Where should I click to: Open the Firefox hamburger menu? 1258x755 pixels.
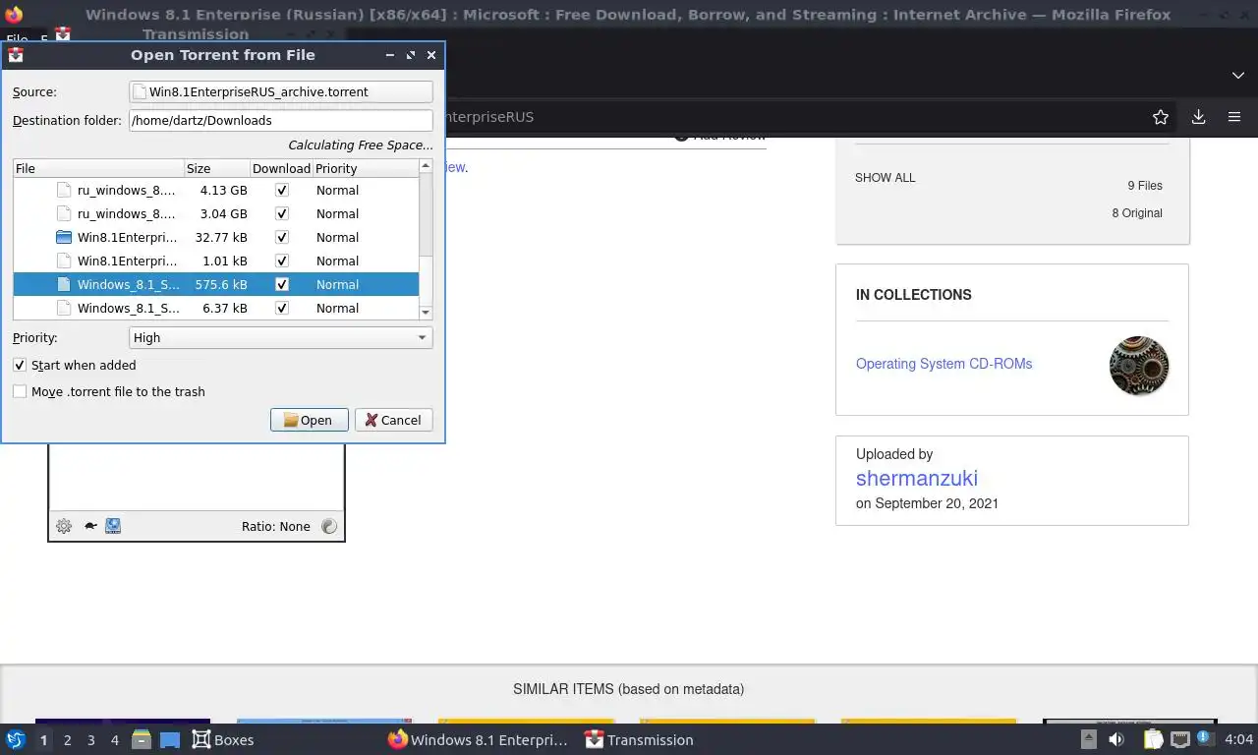[1234, 117]
